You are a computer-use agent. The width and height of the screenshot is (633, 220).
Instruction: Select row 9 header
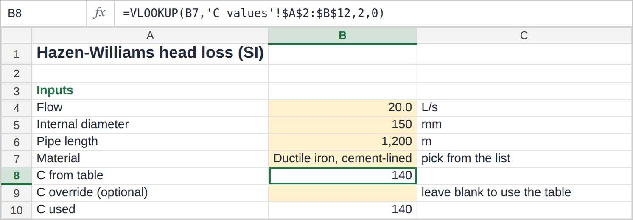click(17, 193)
